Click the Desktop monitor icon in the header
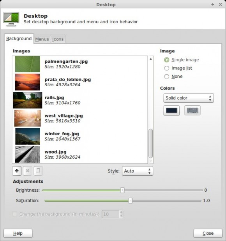 11,19
